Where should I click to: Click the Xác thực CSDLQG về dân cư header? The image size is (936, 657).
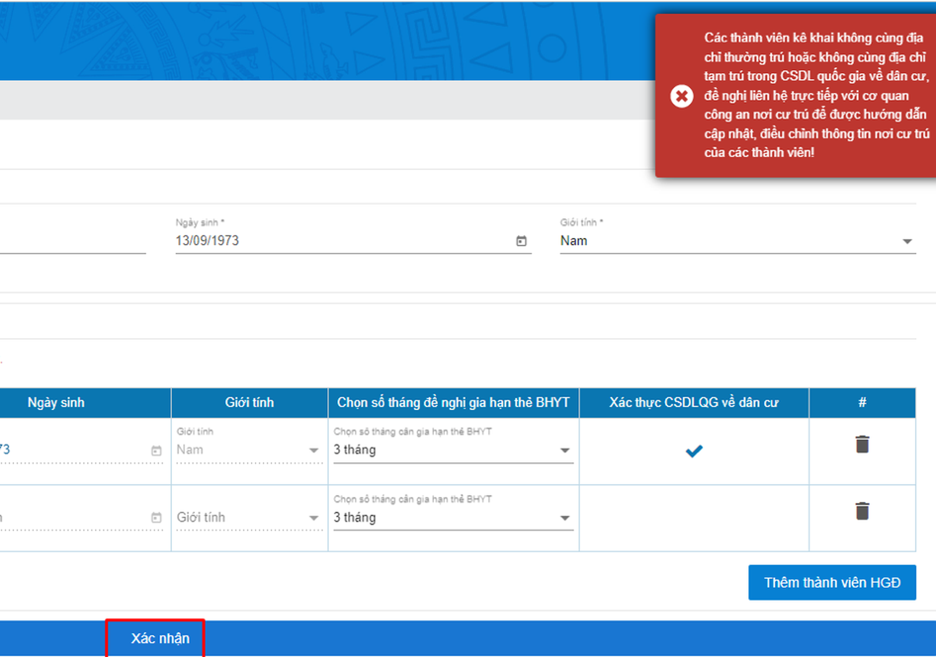pyautogui.click(x=694, y=403)
